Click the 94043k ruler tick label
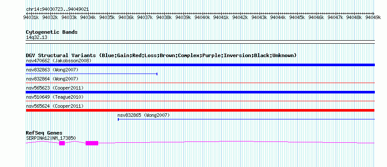Image resolution: width=387 pixels, height=167 pixels. click(259, 17)
